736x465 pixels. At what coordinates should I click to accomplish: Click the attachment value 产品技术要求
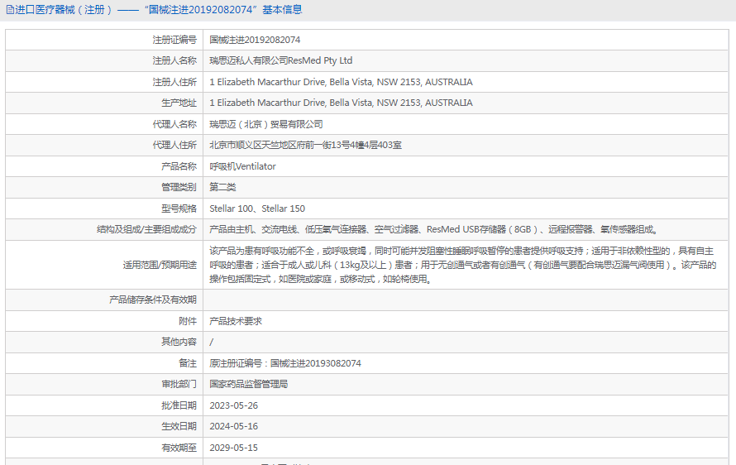pos(236,321)
